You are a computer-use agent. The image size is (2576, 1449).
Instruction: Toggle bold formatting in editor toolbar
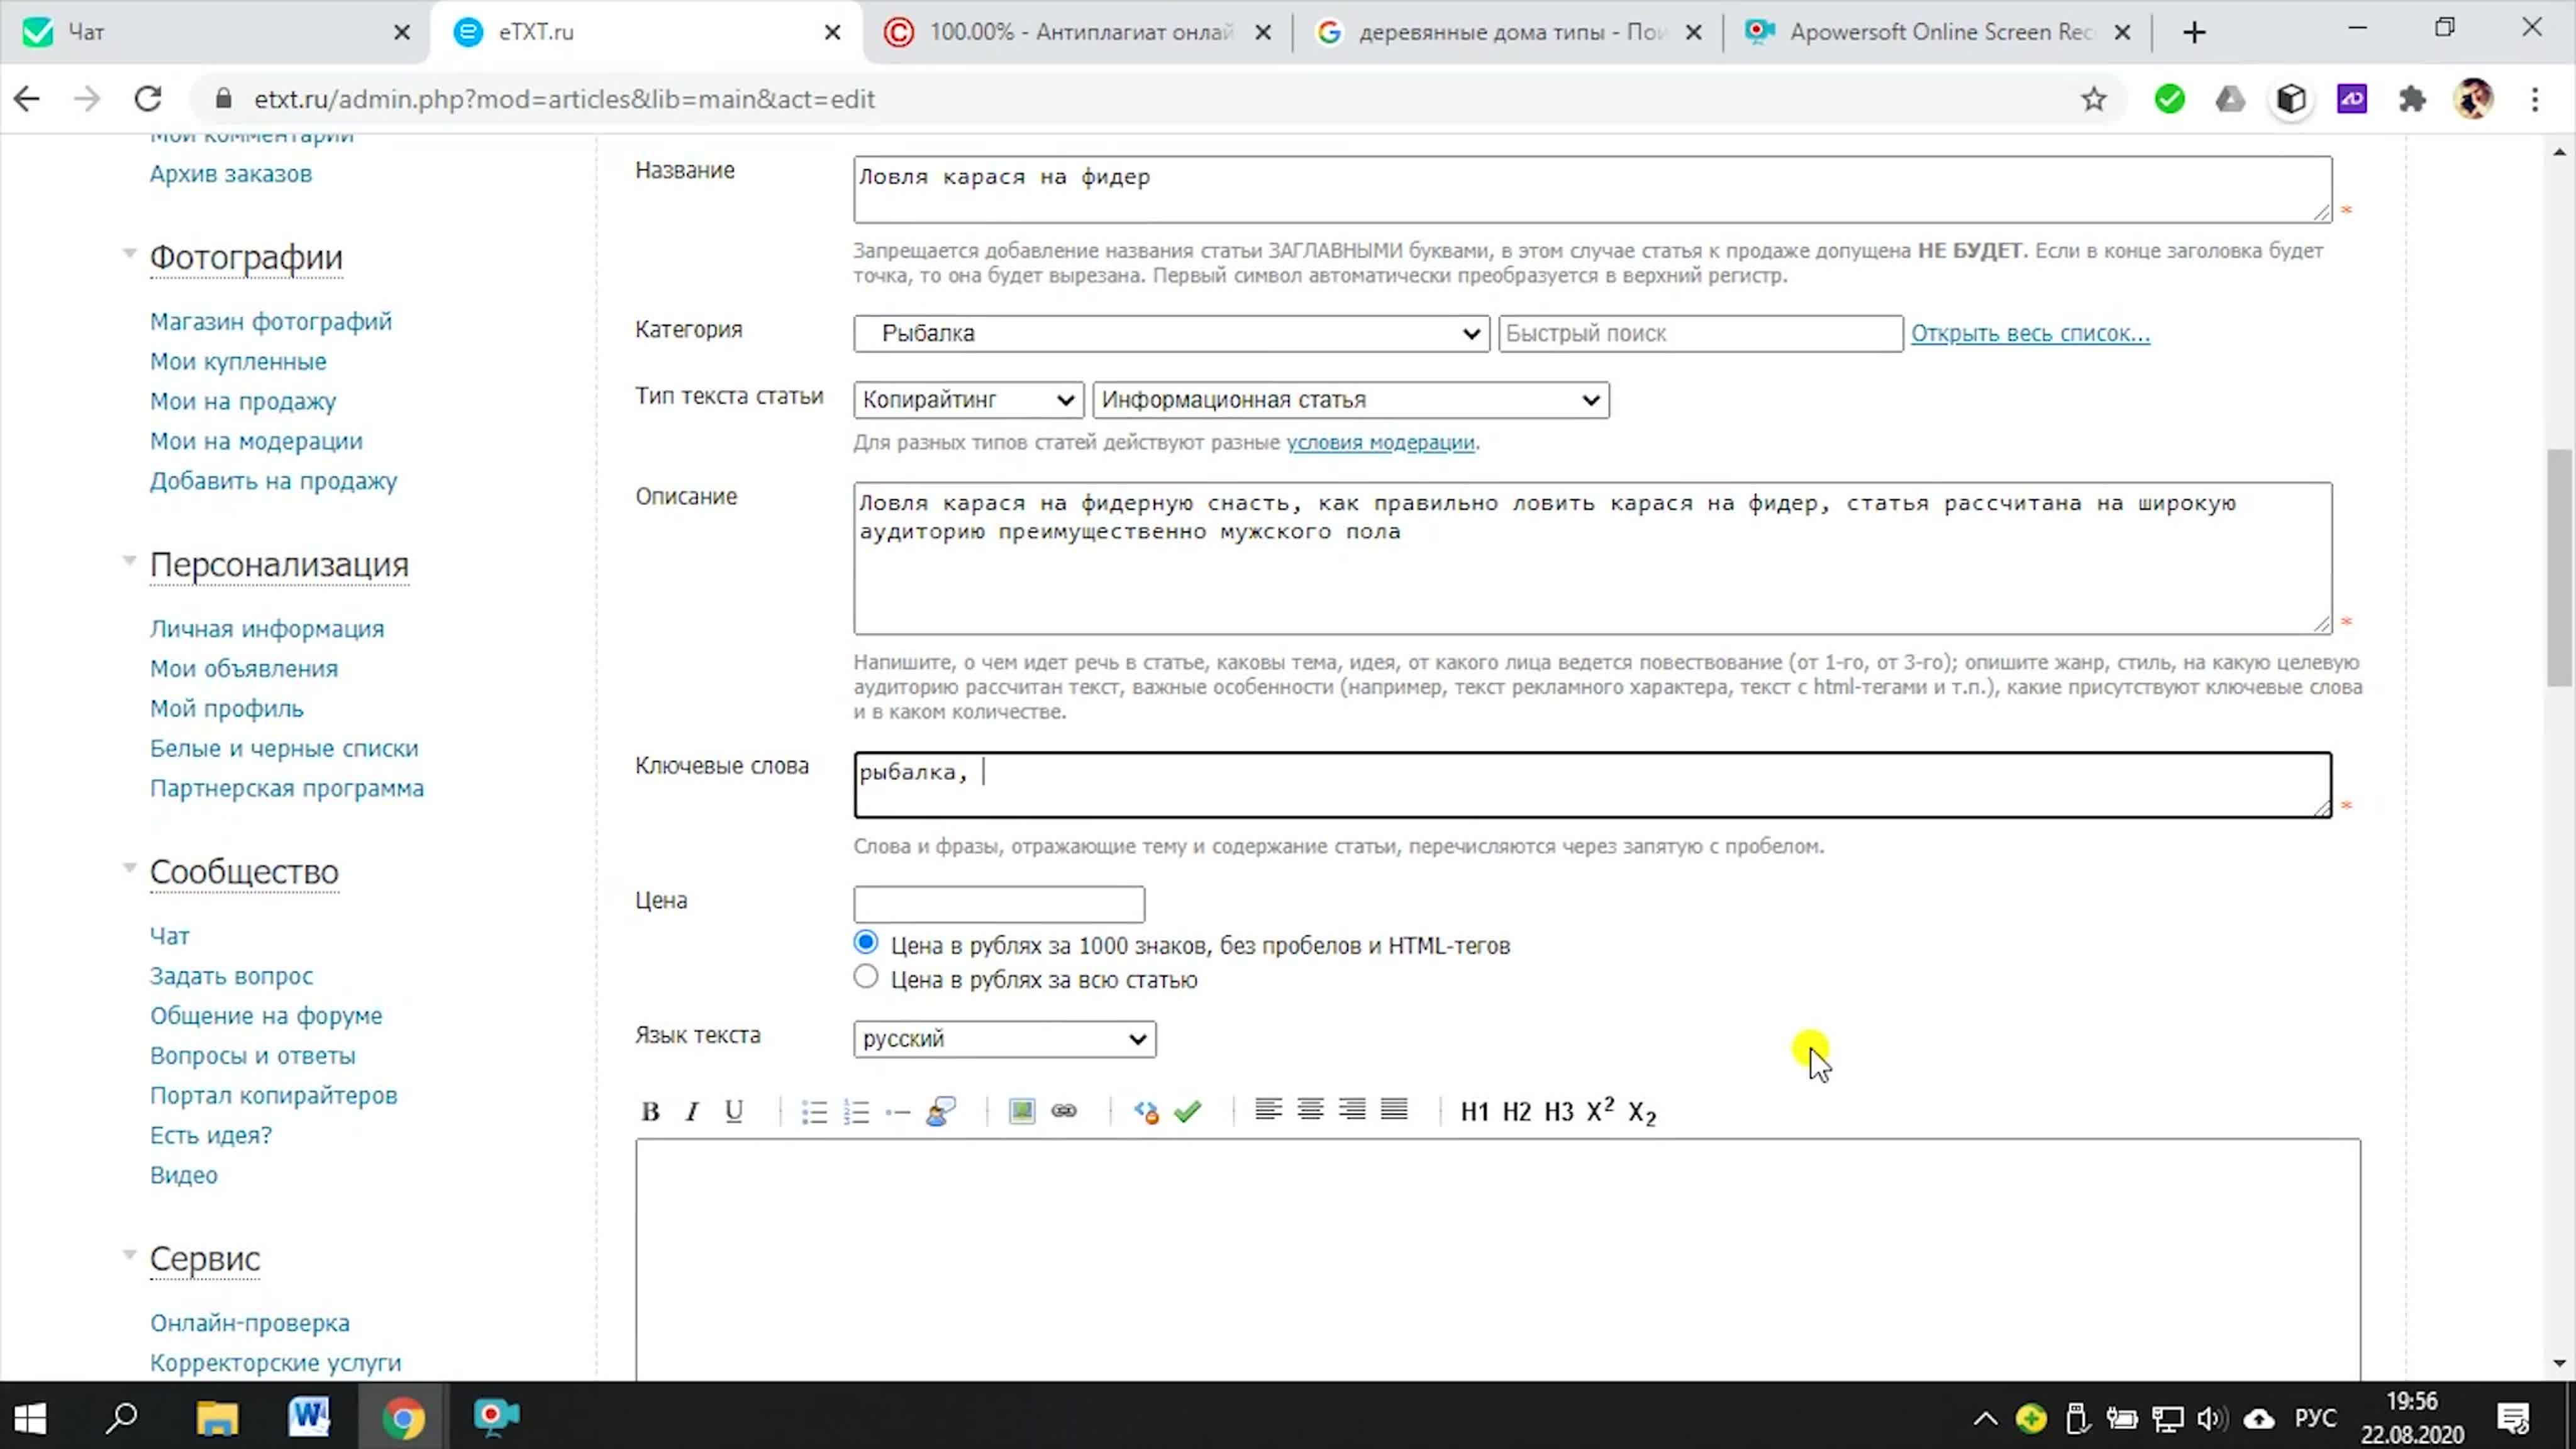(650, 1111)
